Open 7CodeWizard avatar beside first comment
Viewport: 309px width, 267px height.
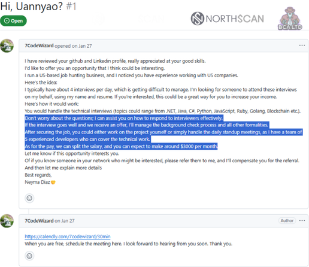(x=7, y=45)
